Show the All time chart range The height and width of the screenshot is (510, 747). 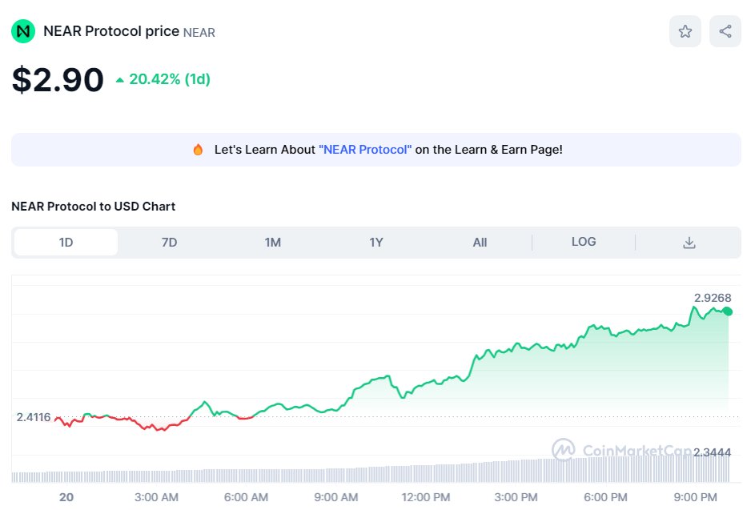click(480, 243)
